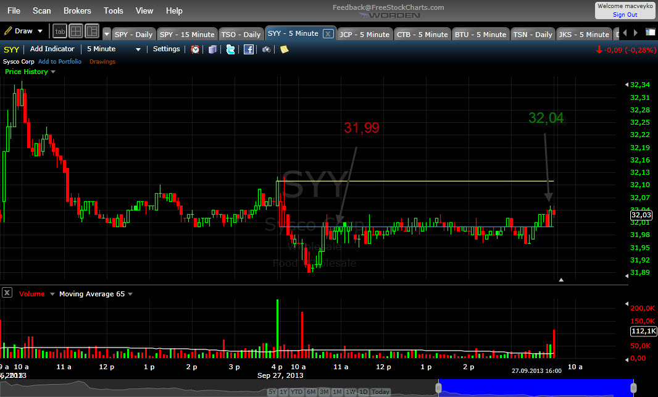Click the Drawings link
Image resolution: width=658 pixels, height=397 pixels.
102,61
